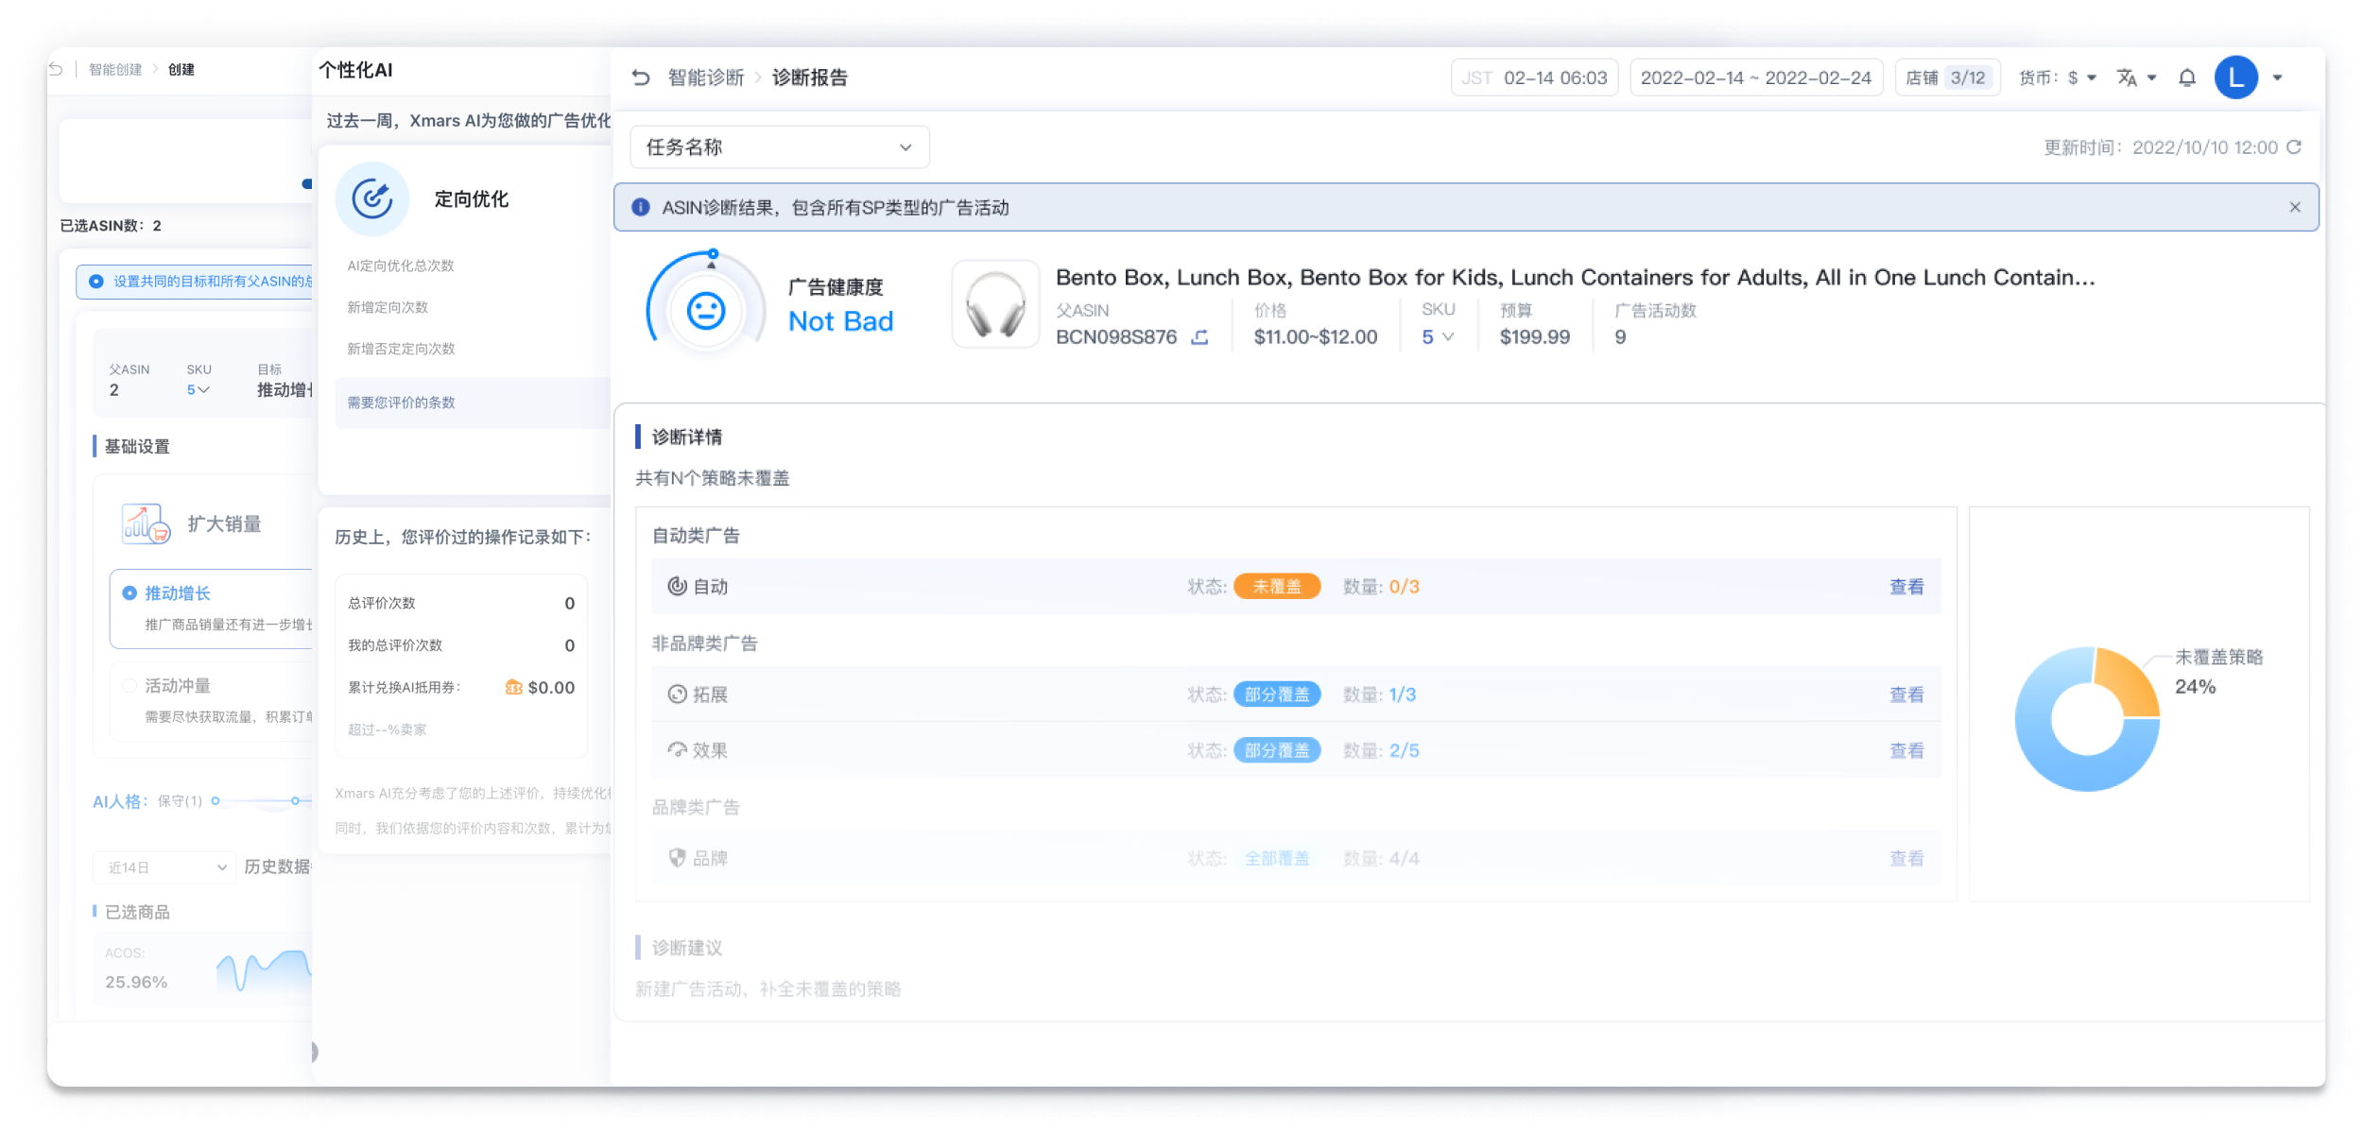The height and width of the screenshot is (1132, 2363).
Task: Open the 任务名称 dropdown
Action: pos(779,147)
